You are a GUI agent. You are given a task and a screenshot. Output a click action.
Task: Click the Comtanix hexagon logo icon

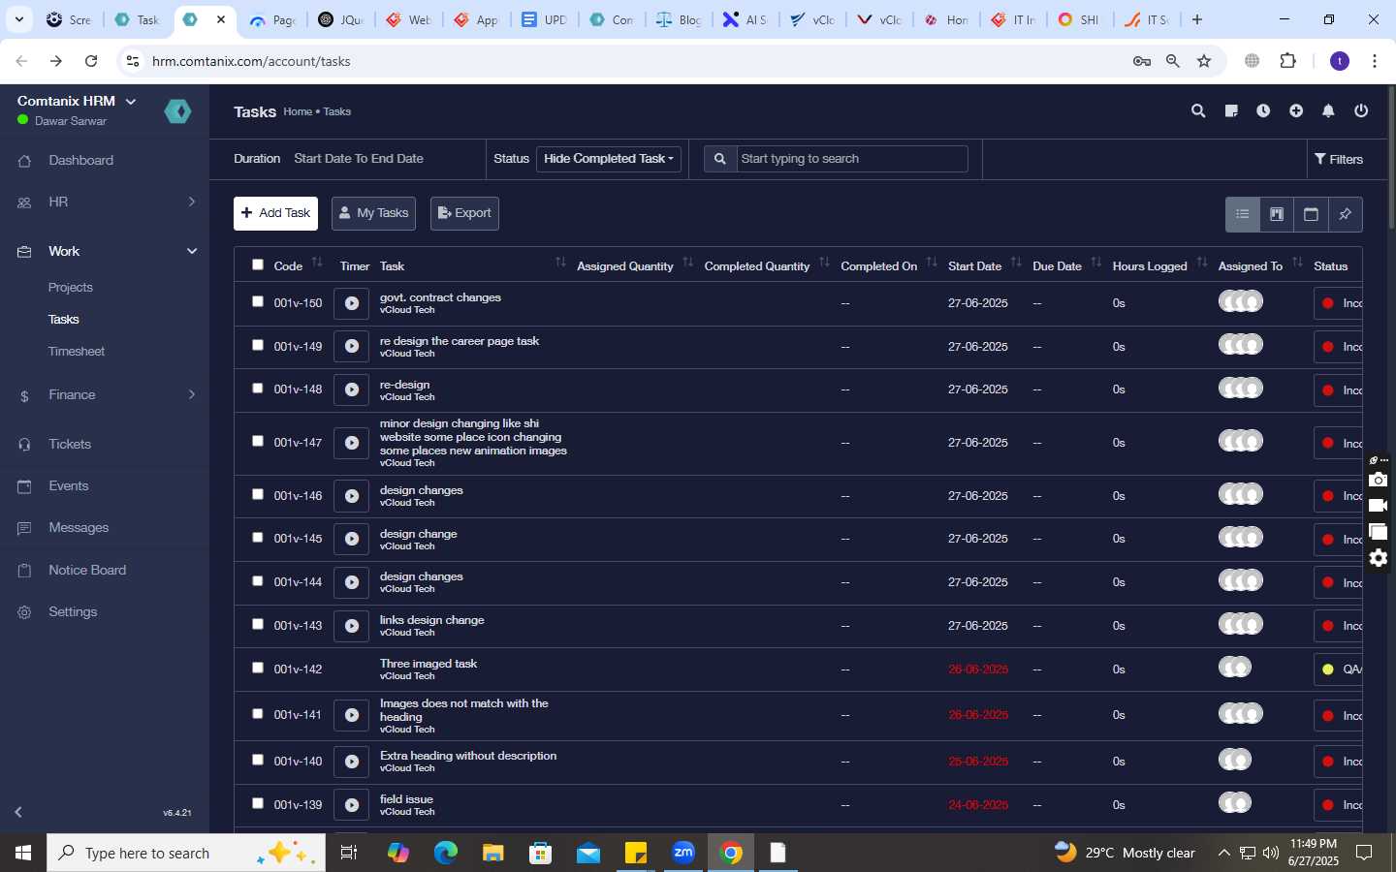(177, 111)
